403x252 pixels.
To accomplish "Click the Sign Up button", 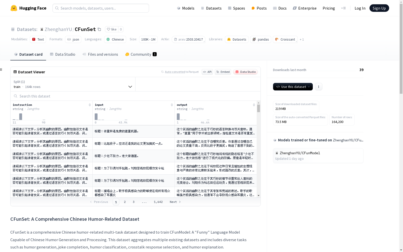I will [379, 8].
